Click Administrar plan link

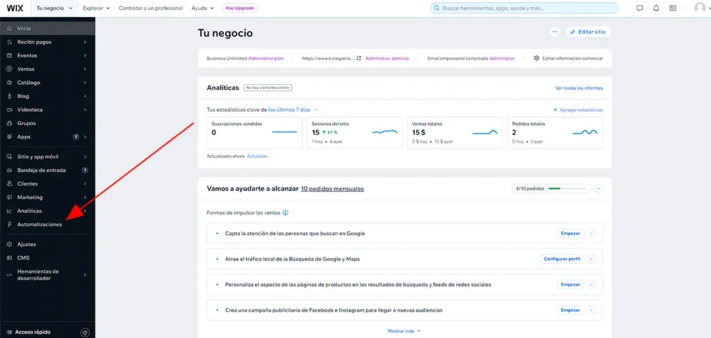coord(266,59)
